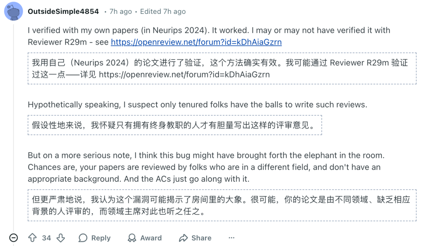Collapse the comment with the minus circle
The width and height of the screenshot is (426, 246).
tap(13, 238)
